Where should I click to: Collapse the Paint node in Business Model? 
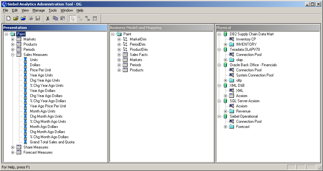coord(112,34)
